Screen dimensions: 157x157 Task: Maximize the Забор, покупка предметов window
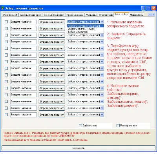coord(149,8)
